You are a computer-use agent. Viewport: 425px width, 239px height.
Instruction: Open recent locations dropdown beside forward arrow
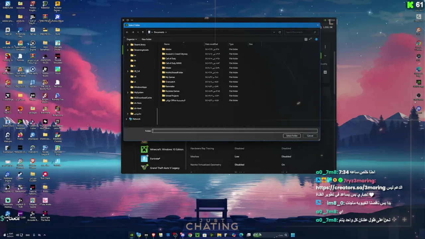point(138,32)
